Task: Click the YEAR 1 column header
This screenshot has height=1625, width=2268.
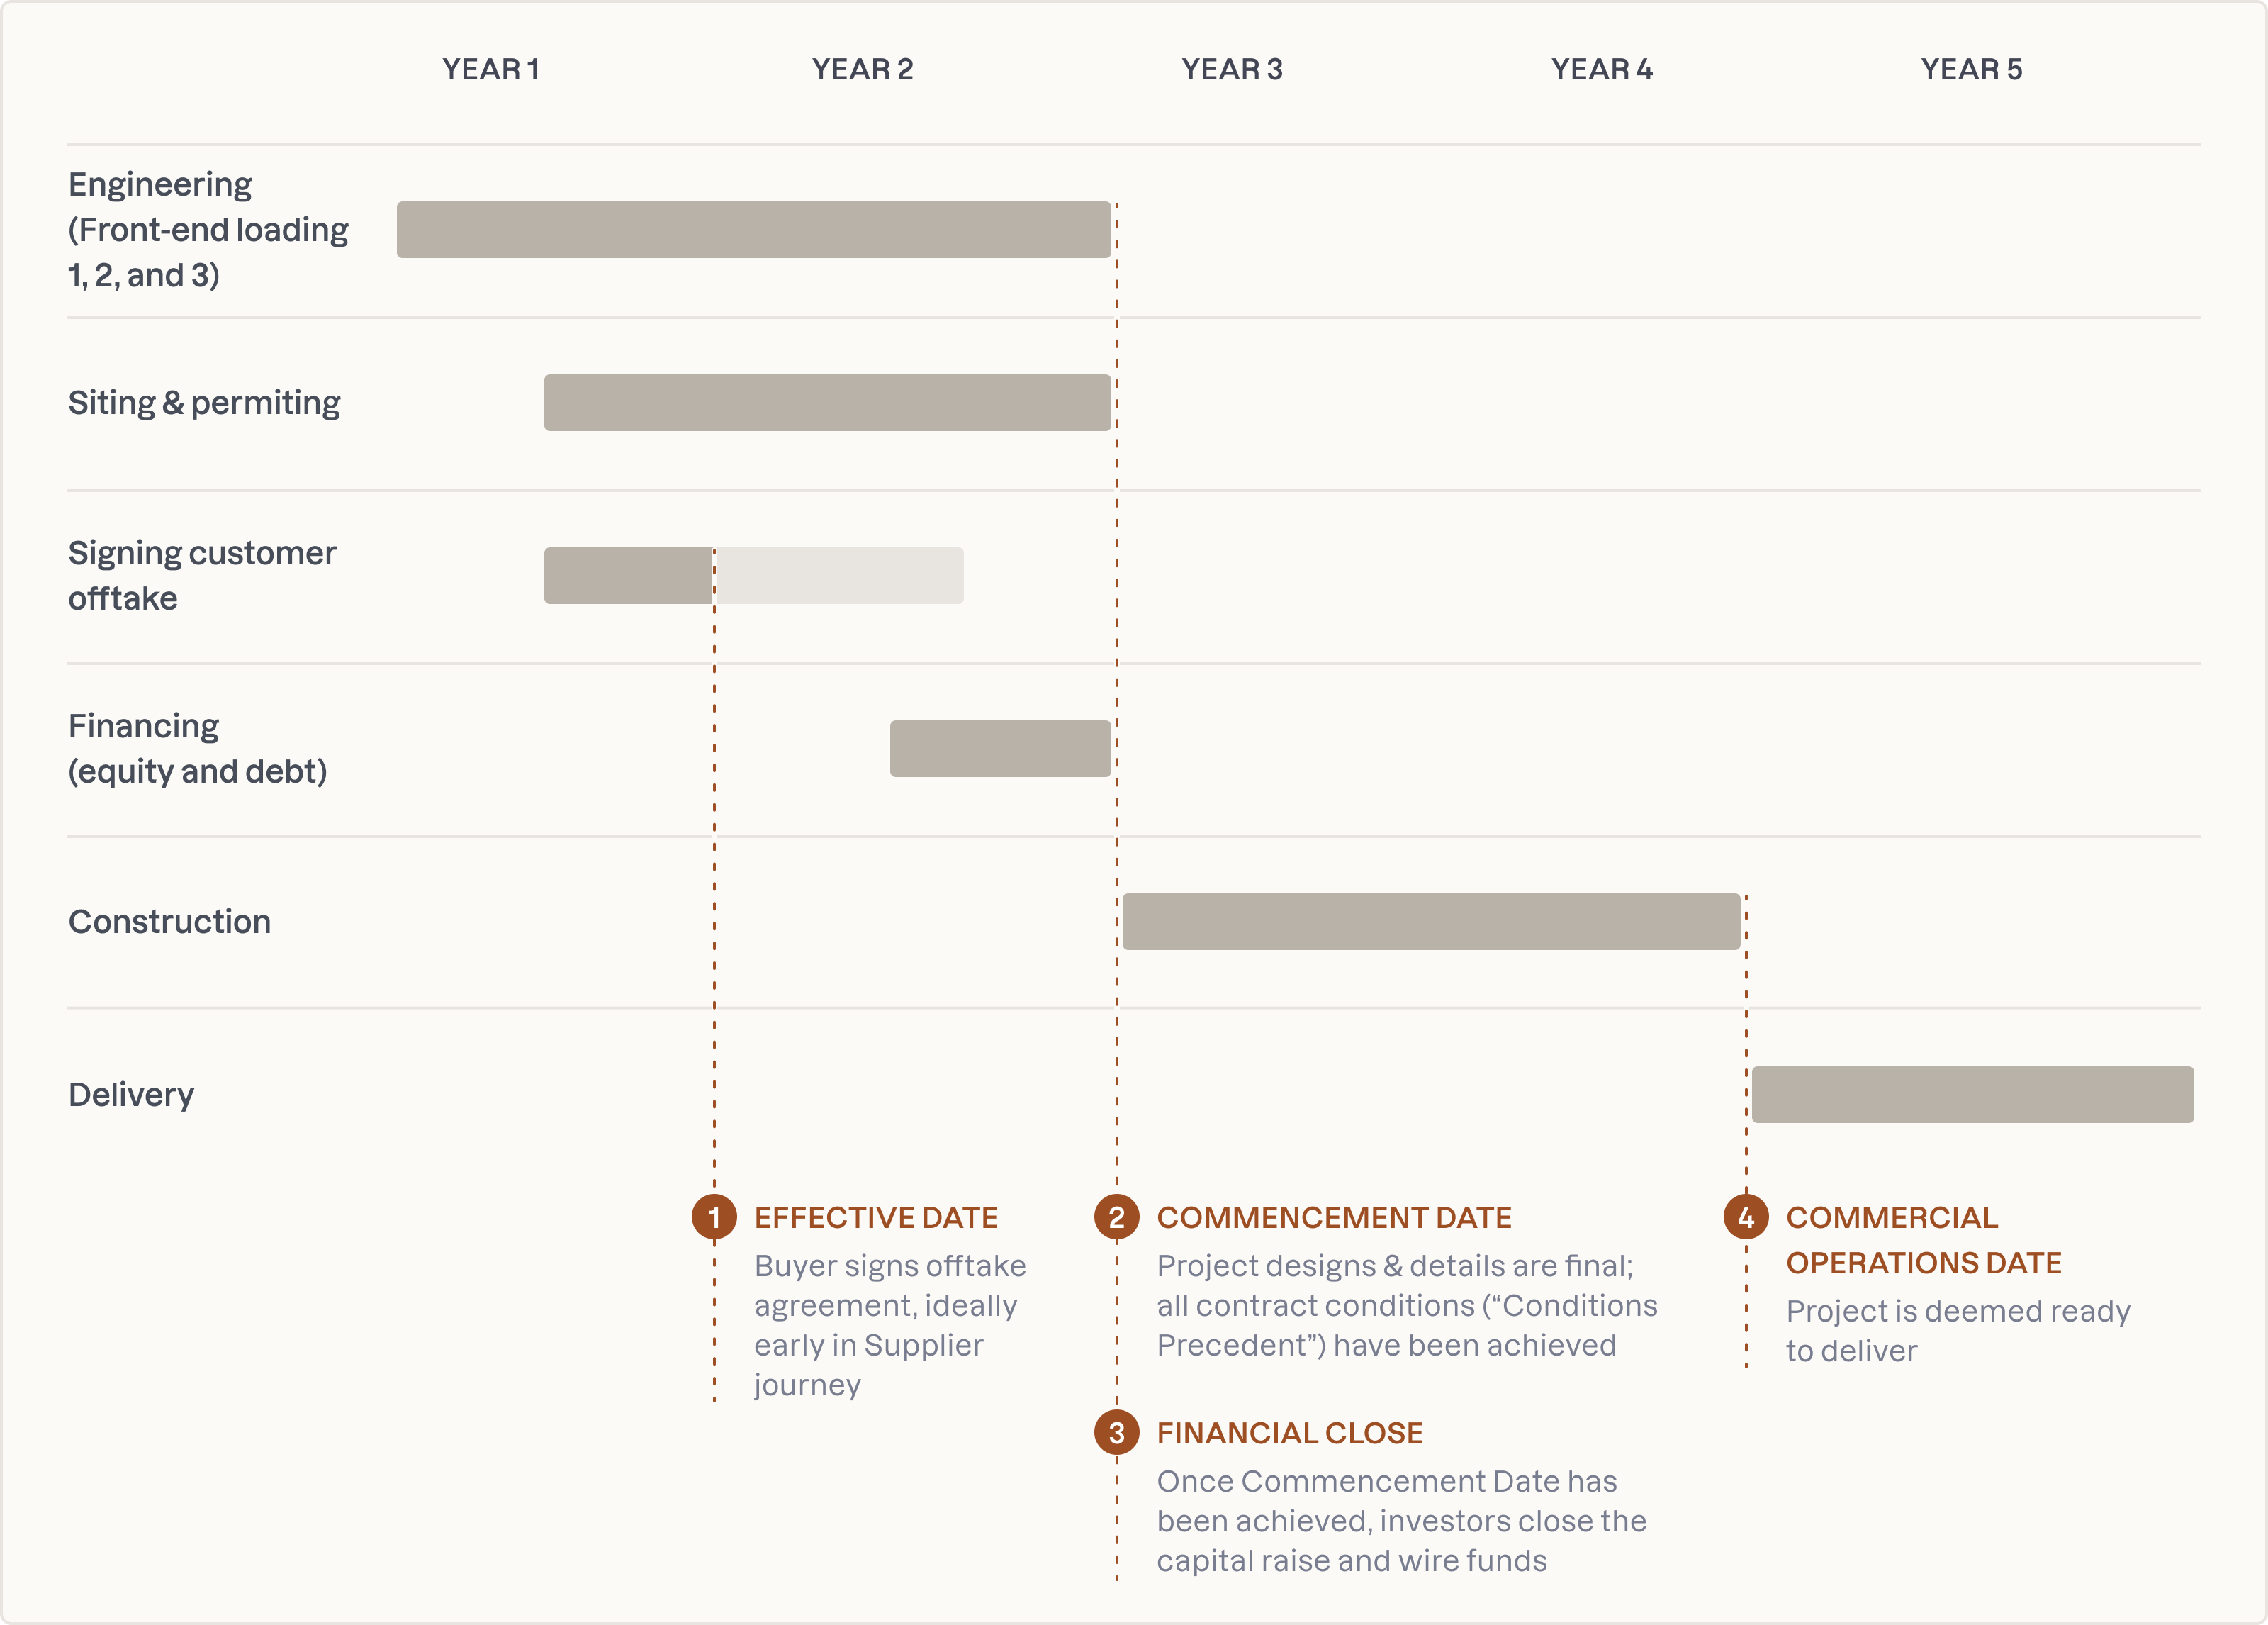Action: (491, 69)
